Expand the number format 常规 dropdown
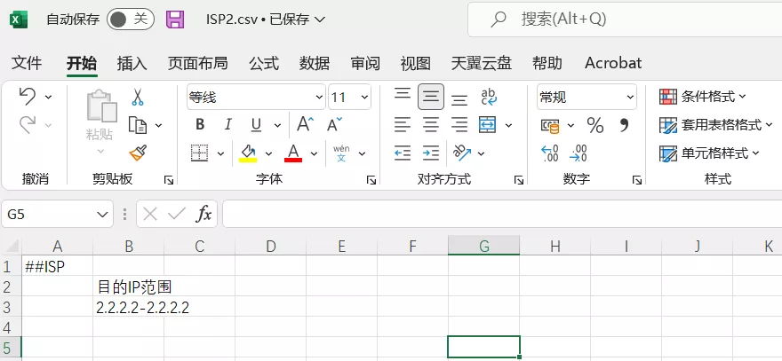This screenshot has width=782, height=361. 629,97
